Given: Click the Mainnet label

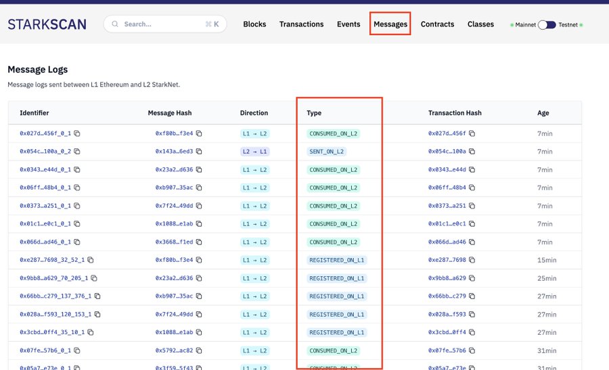Looking at the screenshot, I should click(x=526, y=25).
